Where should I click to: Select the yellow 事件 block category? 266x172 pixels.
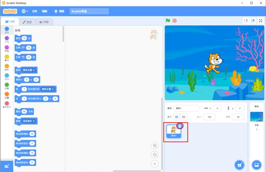[7, 58]
